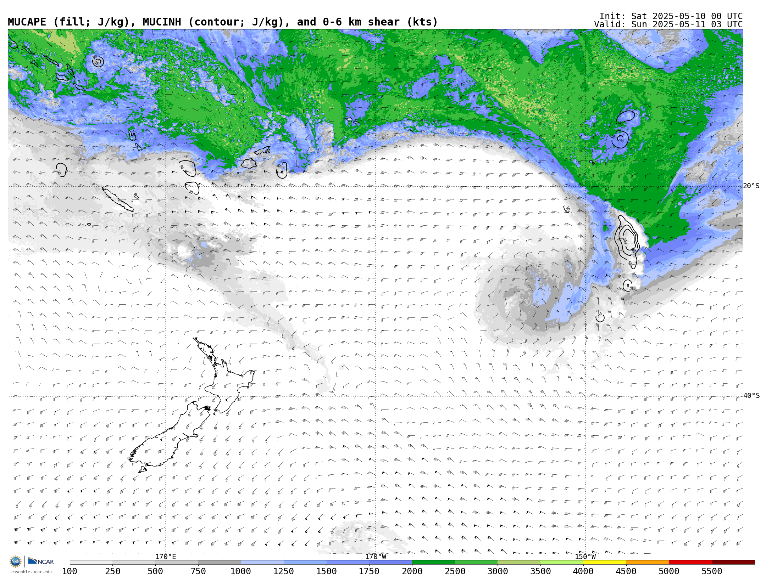This screenshot has height=576, width=766.
Task: Click the 1500 colorbar label
Action: coord(327,571)
